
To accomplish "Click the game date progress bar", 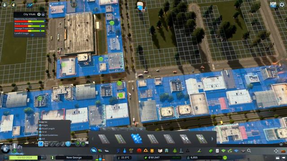I will coord(23,157).
